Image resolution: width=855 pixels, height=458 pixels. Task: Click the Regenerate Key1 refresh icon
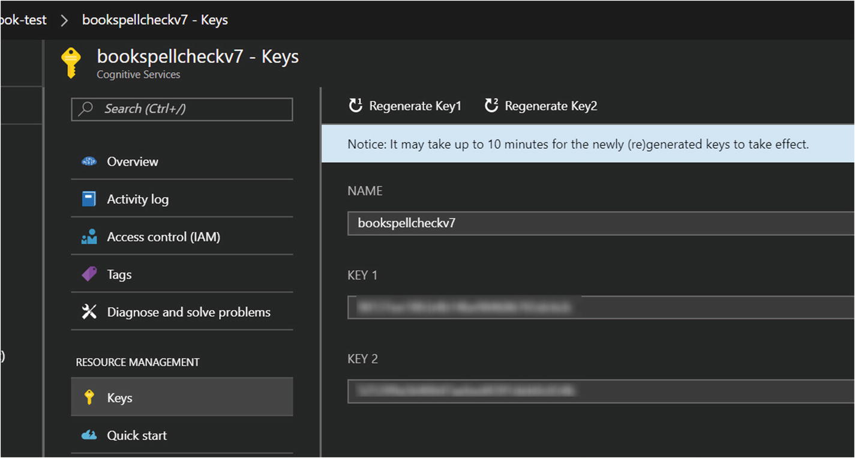[x=356, y=106]
